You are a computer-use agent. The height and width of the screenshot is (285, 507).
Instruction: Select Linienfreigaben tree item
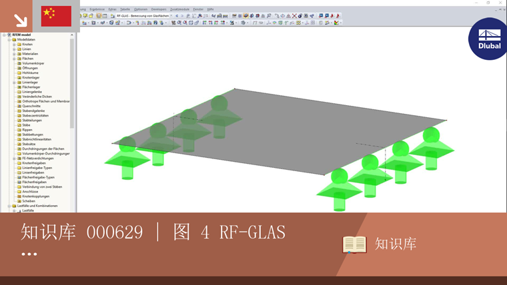coord(33,172)
